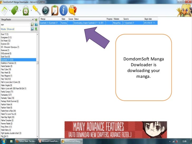192x144 pixels.
Task: Open dropdown arrow next to new document icon
Action: (10, 11)
